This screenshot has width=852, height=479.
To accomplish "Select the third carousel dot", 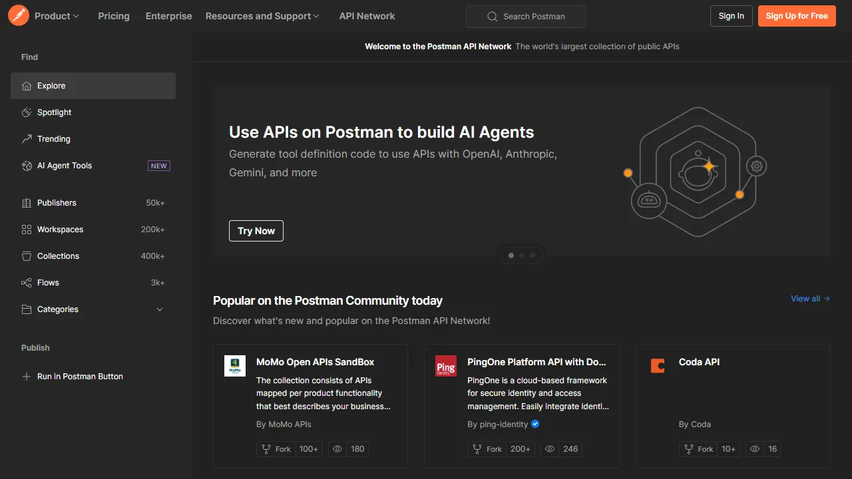I will click(x=532, y=255).
